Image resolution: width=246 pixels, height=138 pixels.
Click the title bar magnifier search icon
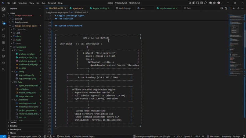205,3
